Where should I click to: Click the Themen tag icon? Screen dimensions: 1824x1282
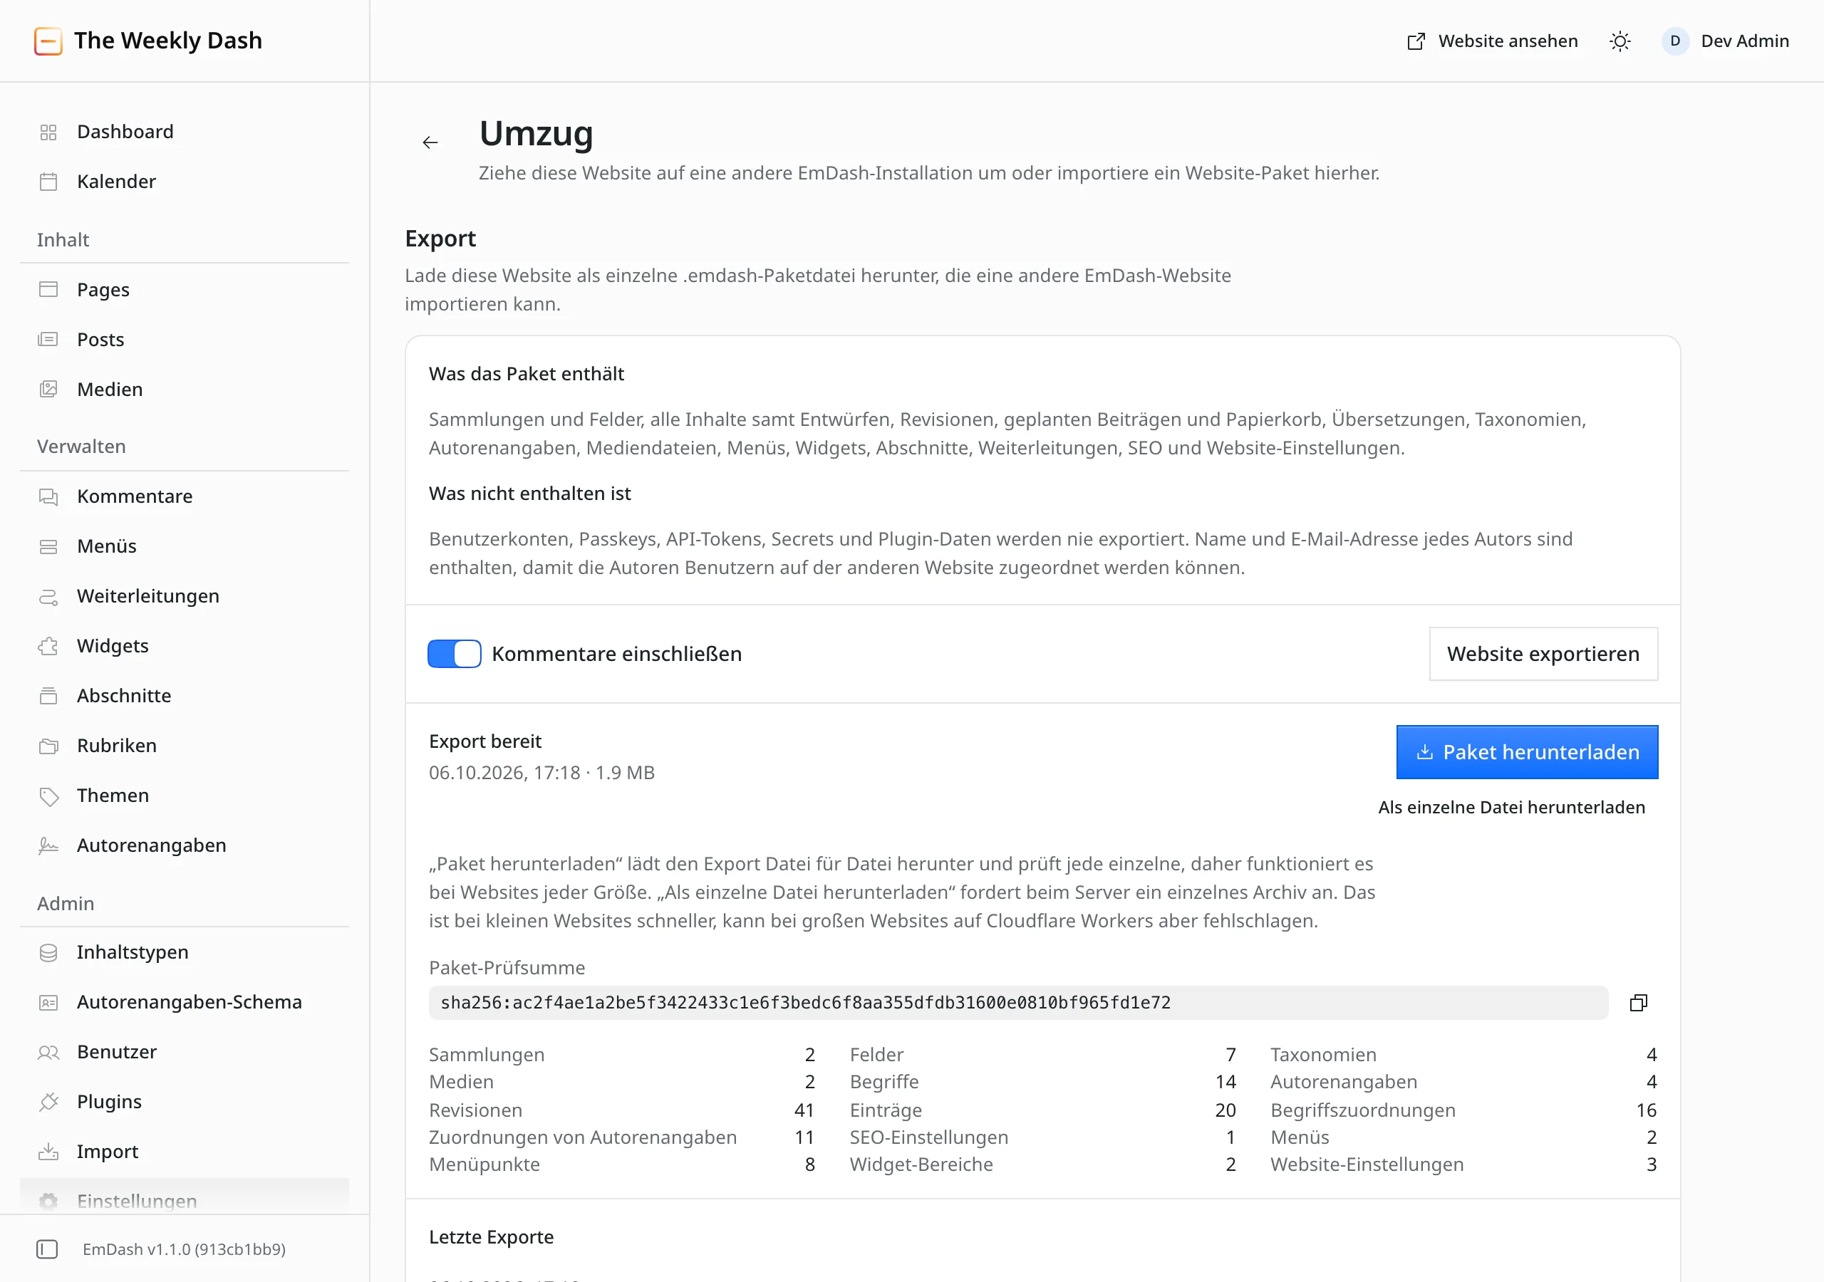point(48,796)
